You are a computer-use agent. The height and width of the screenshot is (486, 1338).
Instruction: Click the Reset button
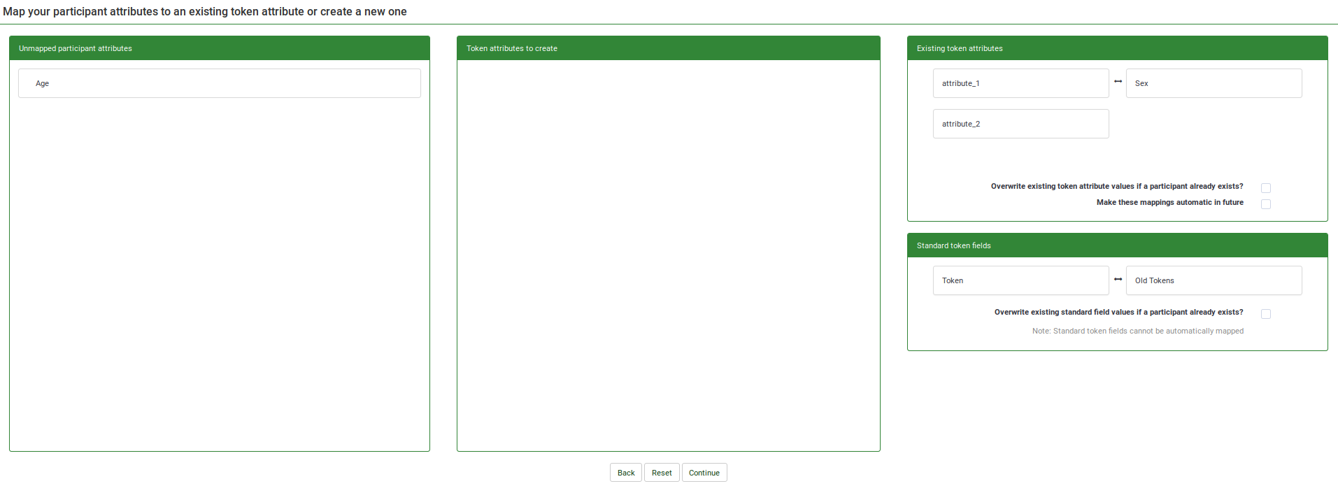click(x=661, y=473)
